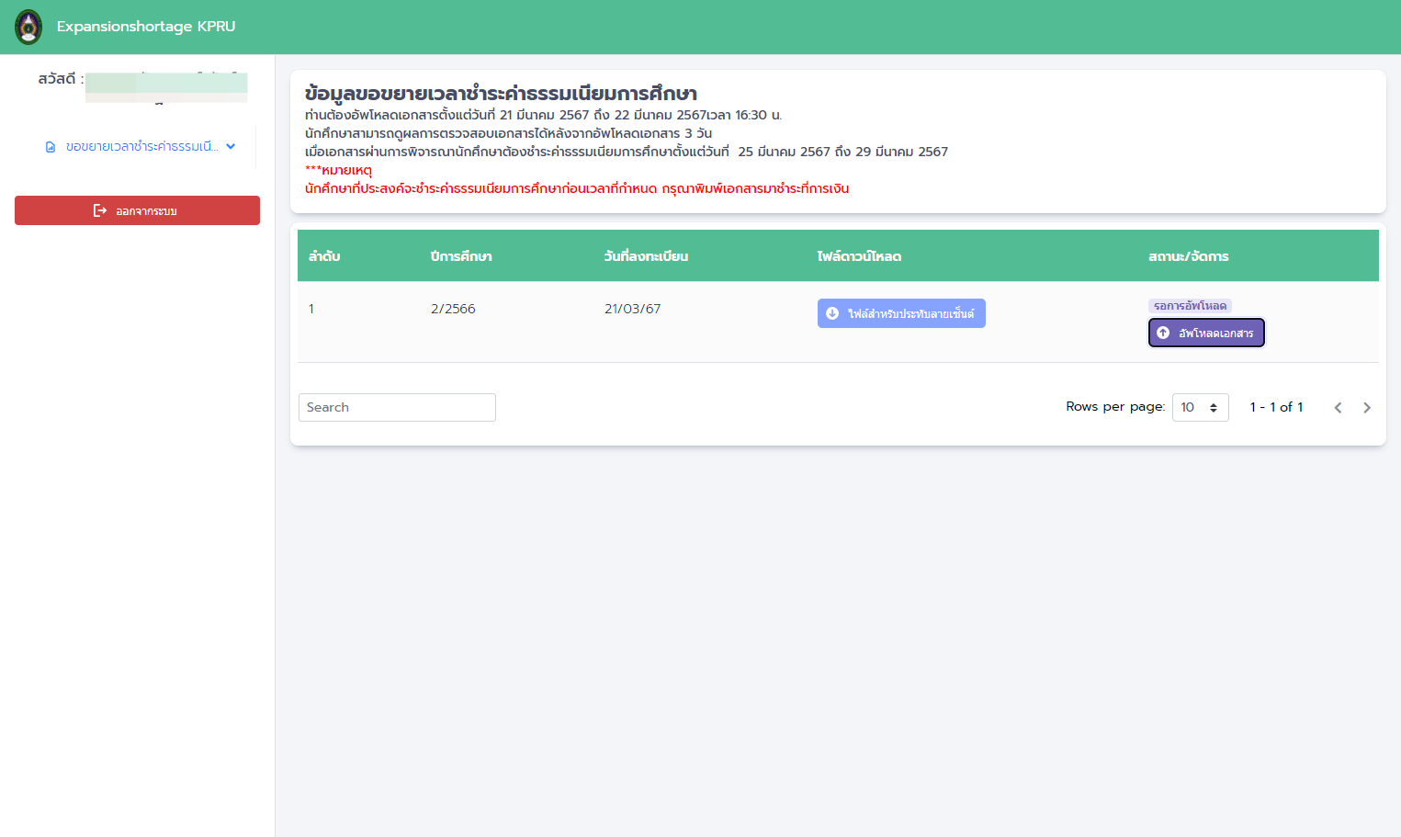Click the red ***หมายเหตุ note text
The height and width of the screenshot is (837, 1401).
coord(338,170)
